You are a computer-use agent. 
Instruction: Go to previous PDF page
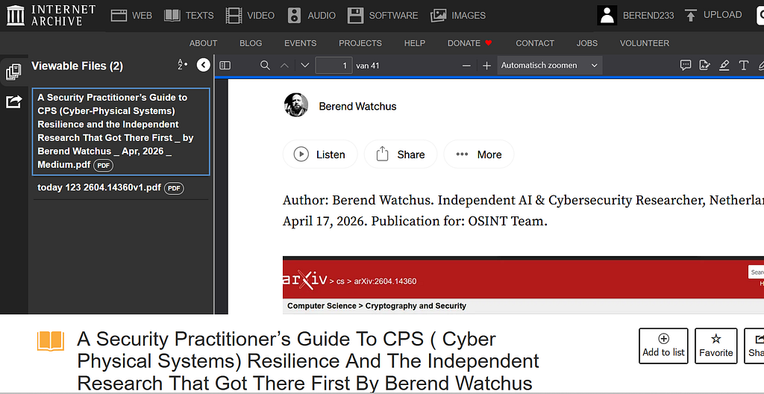click(285, 66)
